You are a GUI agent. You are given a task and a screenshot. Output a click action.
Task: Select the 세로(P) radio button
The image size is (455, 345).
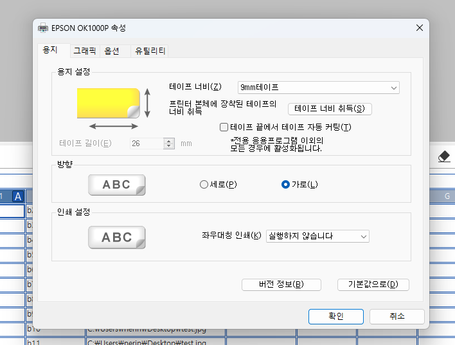pyautogui.click(x=204, y=185)
